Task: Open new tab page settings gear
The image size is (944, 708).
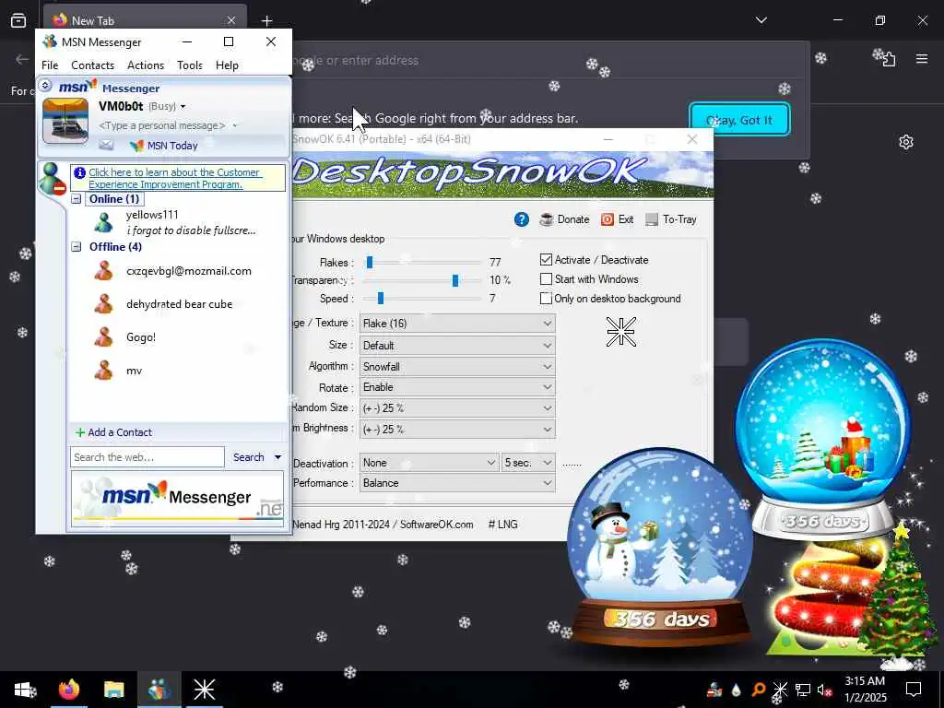Action: pos(906,142)
